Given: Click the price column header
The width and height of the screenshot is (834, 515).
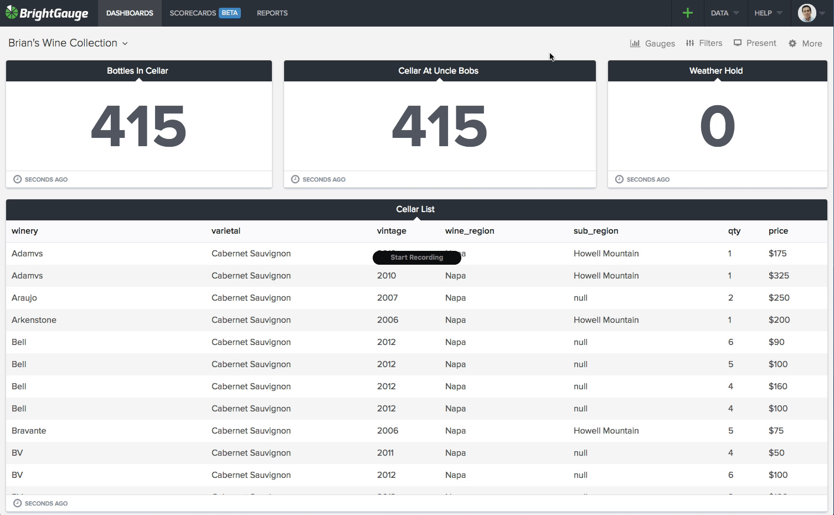Looking at the screenshot, I should click(x=778, y=231).
